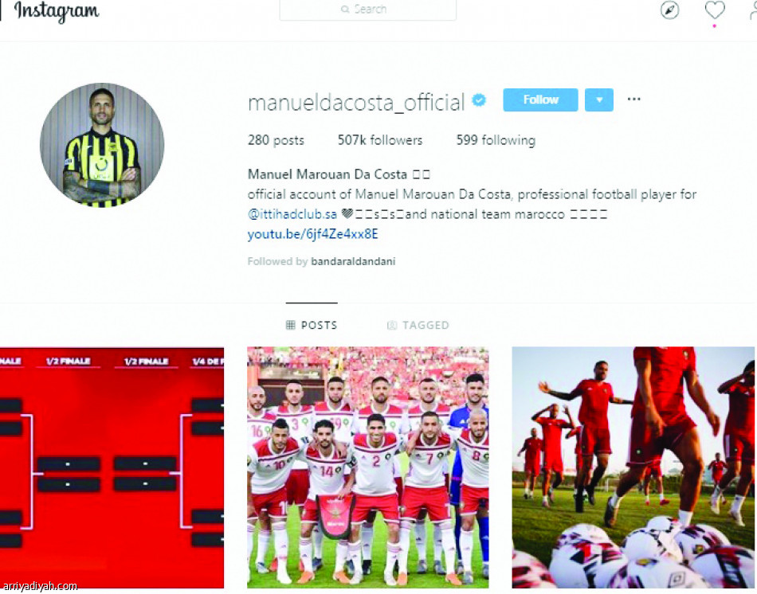
Task: Open bandaraldandani follower profile
Action: point(353,261)
